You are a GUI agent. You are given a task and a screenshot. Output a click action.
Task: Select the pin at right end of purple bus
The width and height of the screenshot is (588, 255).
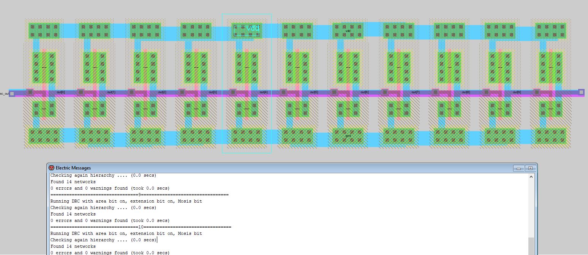tap(581, 92)
